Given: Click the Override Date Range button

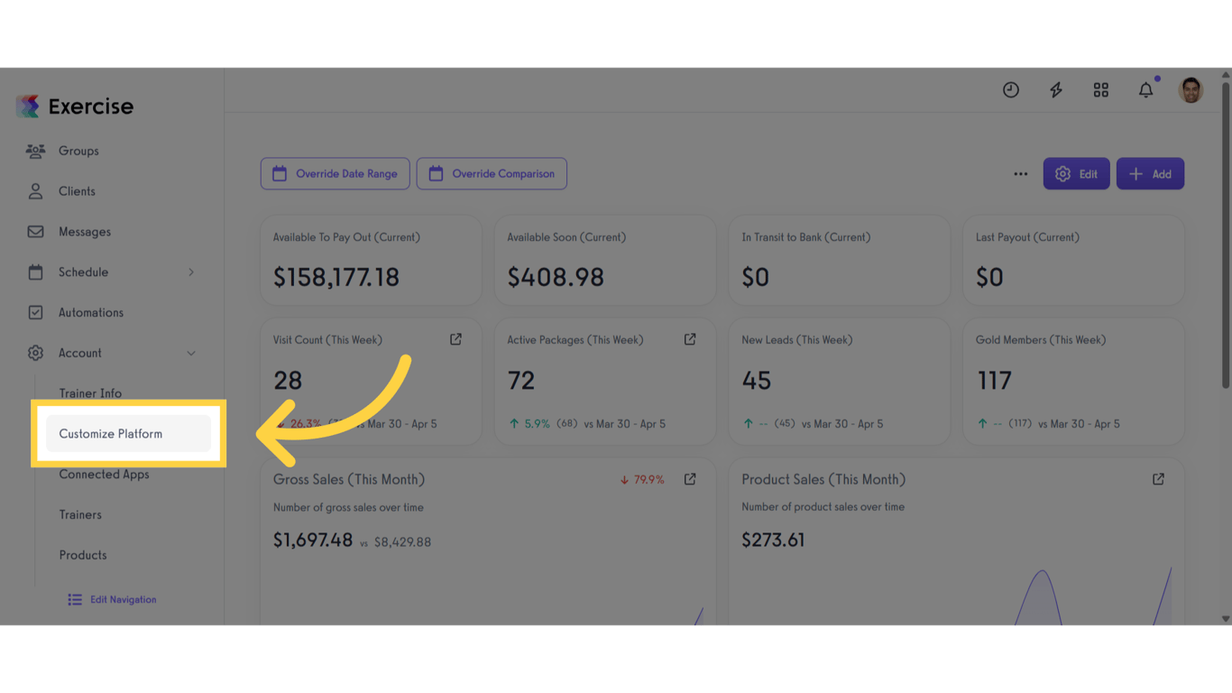Looking at the screenshot, I should coord(335,173).
